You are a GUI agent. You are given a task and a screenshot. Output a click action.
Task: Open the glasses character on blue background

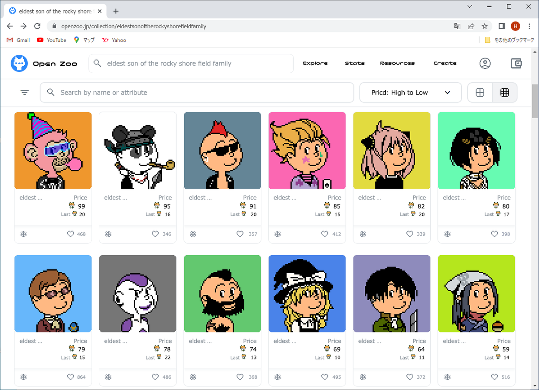pyautogui.click(x=53, y=294)
